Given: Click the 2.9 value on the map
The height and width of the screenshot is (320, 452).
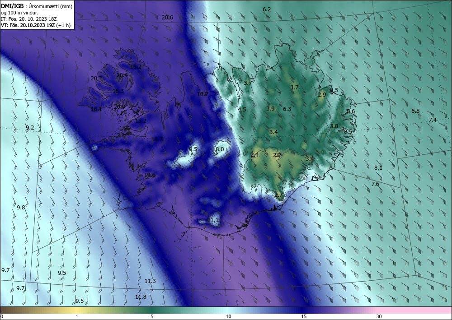Looking at the screenshot, I should pos(322,95).
